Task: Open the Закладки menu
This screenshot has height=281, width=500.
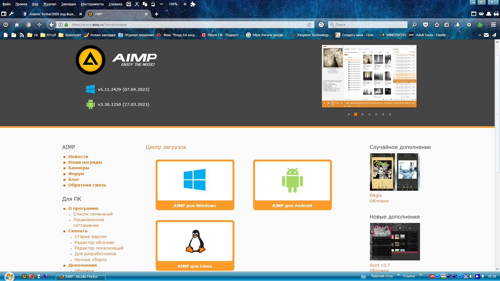Action: click(68, 4)
